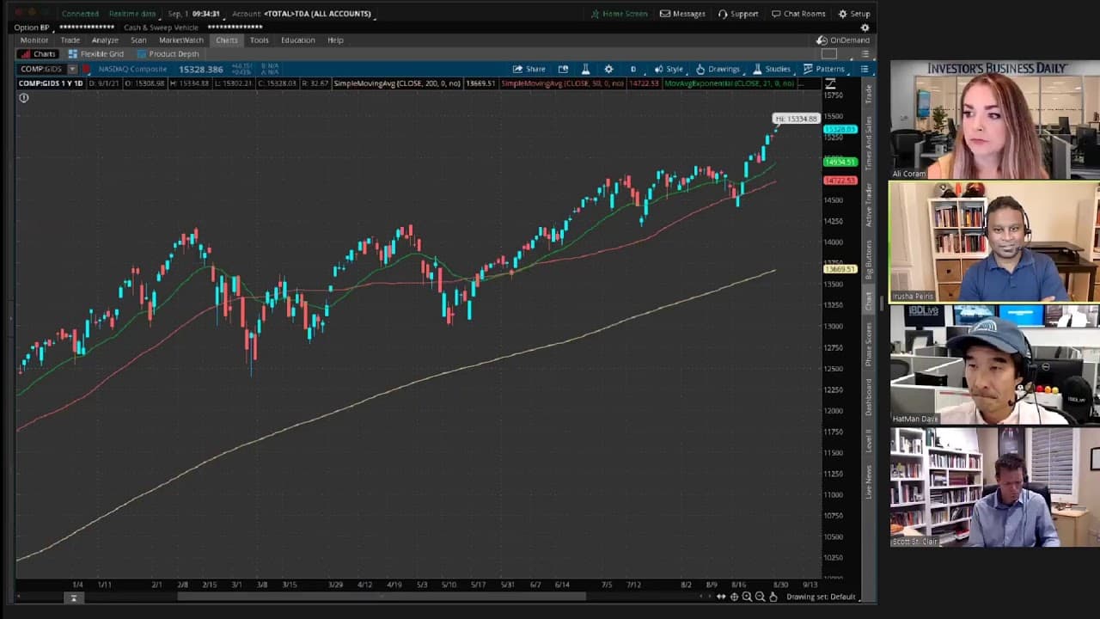1100x619 pixels.
Task: Open the Setup menu
Action: click(854, 14)
